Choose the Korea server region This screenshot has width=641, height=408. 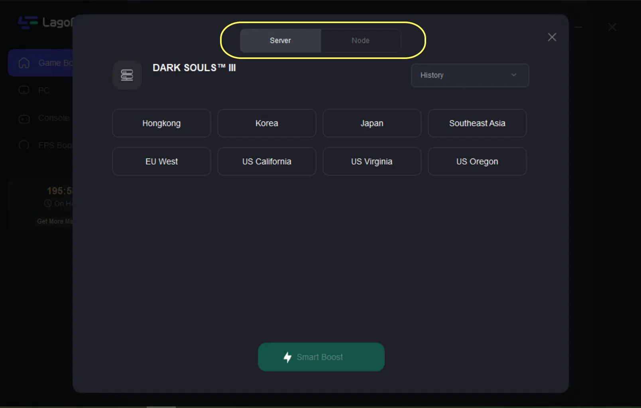pyautogui.click(x=267, y=124)
